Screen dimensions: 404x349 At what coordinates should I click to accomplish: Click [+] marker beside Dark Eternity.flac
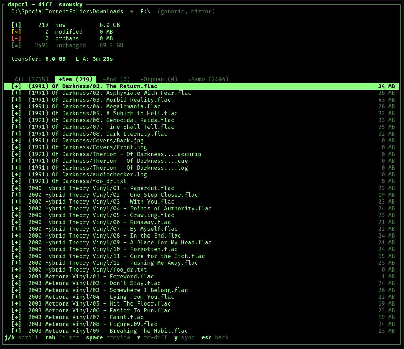pyautogui.click(x=16, y=134)
